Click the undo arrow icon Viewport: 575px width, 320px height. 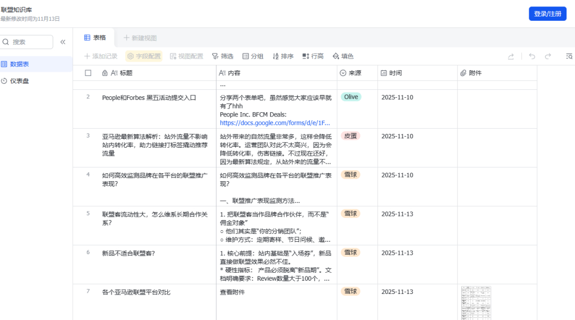pos(532,56)
